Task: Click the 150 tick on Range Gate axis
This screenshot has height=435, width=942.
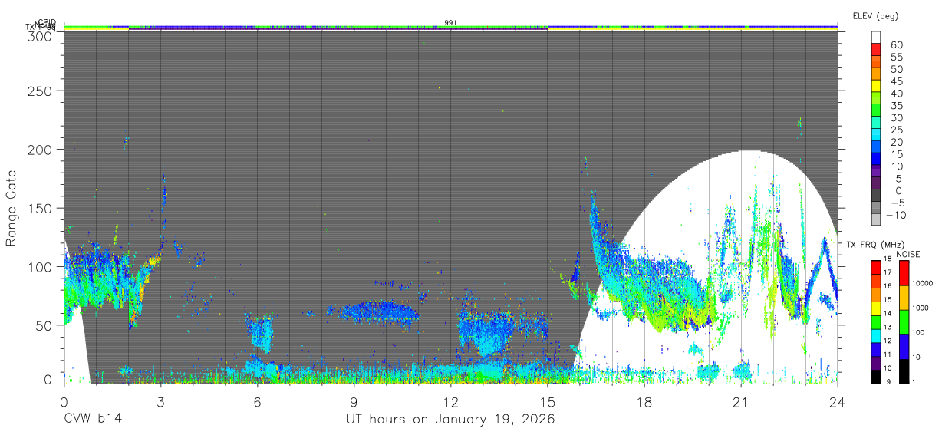Action: (41, 208)
